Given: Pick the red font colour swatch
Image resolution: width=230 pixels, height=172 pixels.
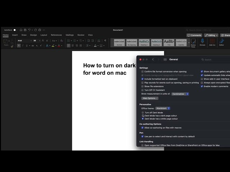Looking at the screenshot, I should (59, 46).
